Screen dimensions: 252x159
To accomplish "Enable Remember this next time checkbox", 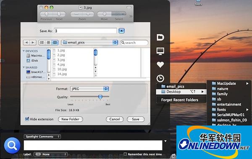I will [x=125, y=154].
